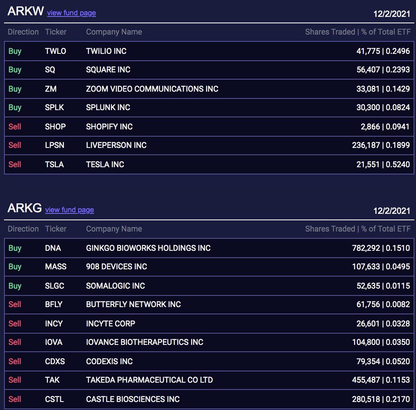This screenshot has height=410, width=416.
Task: Select LIVEPERSON INC company name
Action: tap(116, 145)
